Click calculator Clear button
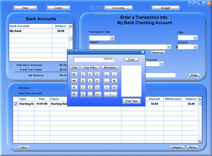Image resolution: width=212 pixels, height=156 pixels. (75, 67)
